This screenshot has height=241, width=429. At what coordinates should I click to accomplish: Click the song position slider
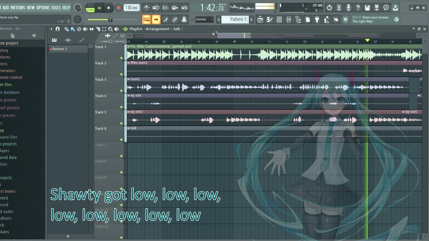pos(110,20)
